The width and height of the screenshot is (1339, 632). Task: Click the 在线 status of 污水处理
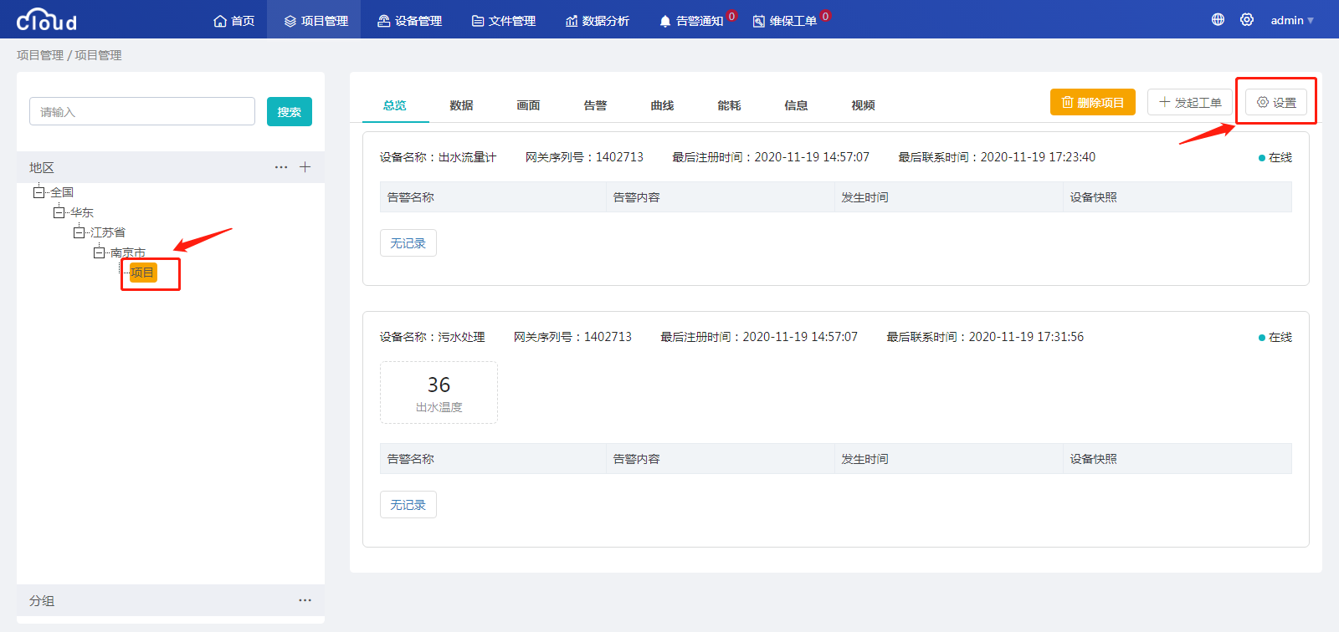(x=1275, y=337)
